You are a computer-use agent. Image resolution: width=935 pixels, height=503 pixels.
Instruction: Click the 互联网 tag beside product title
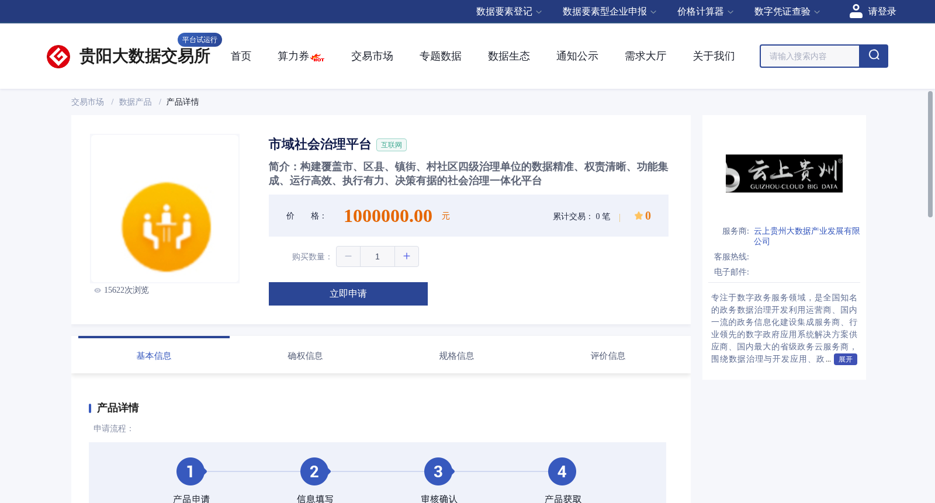point(392,145)
